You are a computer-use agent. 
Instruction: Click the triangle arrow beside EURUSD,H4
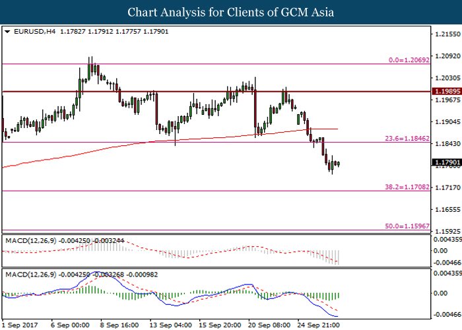coord(7,31)
